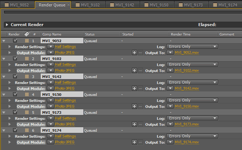
Task: Click the Comment column header
Action: click(x=227, y=34)
